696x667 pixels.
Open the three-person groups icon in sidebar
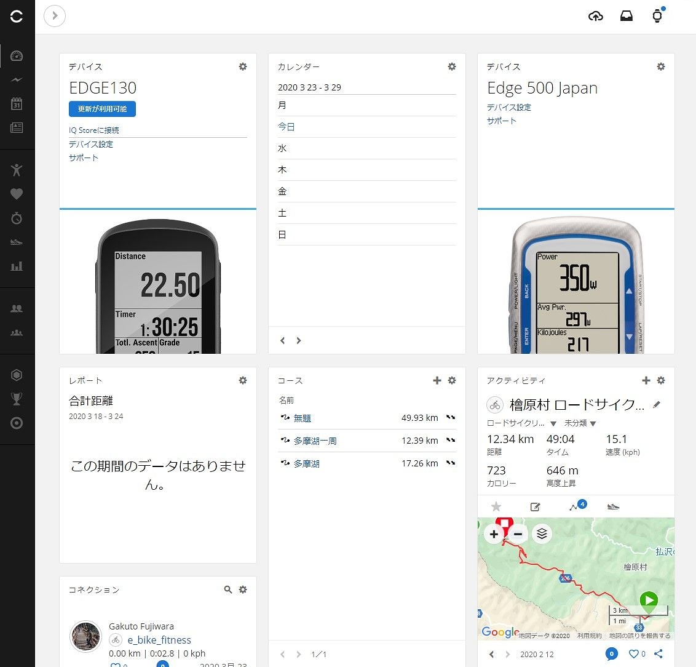(17, 332)
